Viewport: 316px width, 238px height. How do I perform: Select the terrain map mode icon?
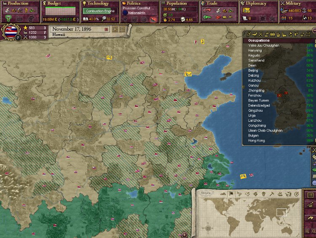[223, 194]
